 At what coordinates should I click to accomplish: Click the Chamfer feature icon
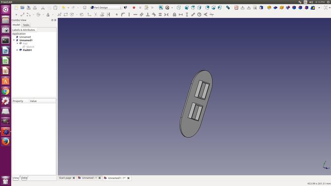[300, 7]
